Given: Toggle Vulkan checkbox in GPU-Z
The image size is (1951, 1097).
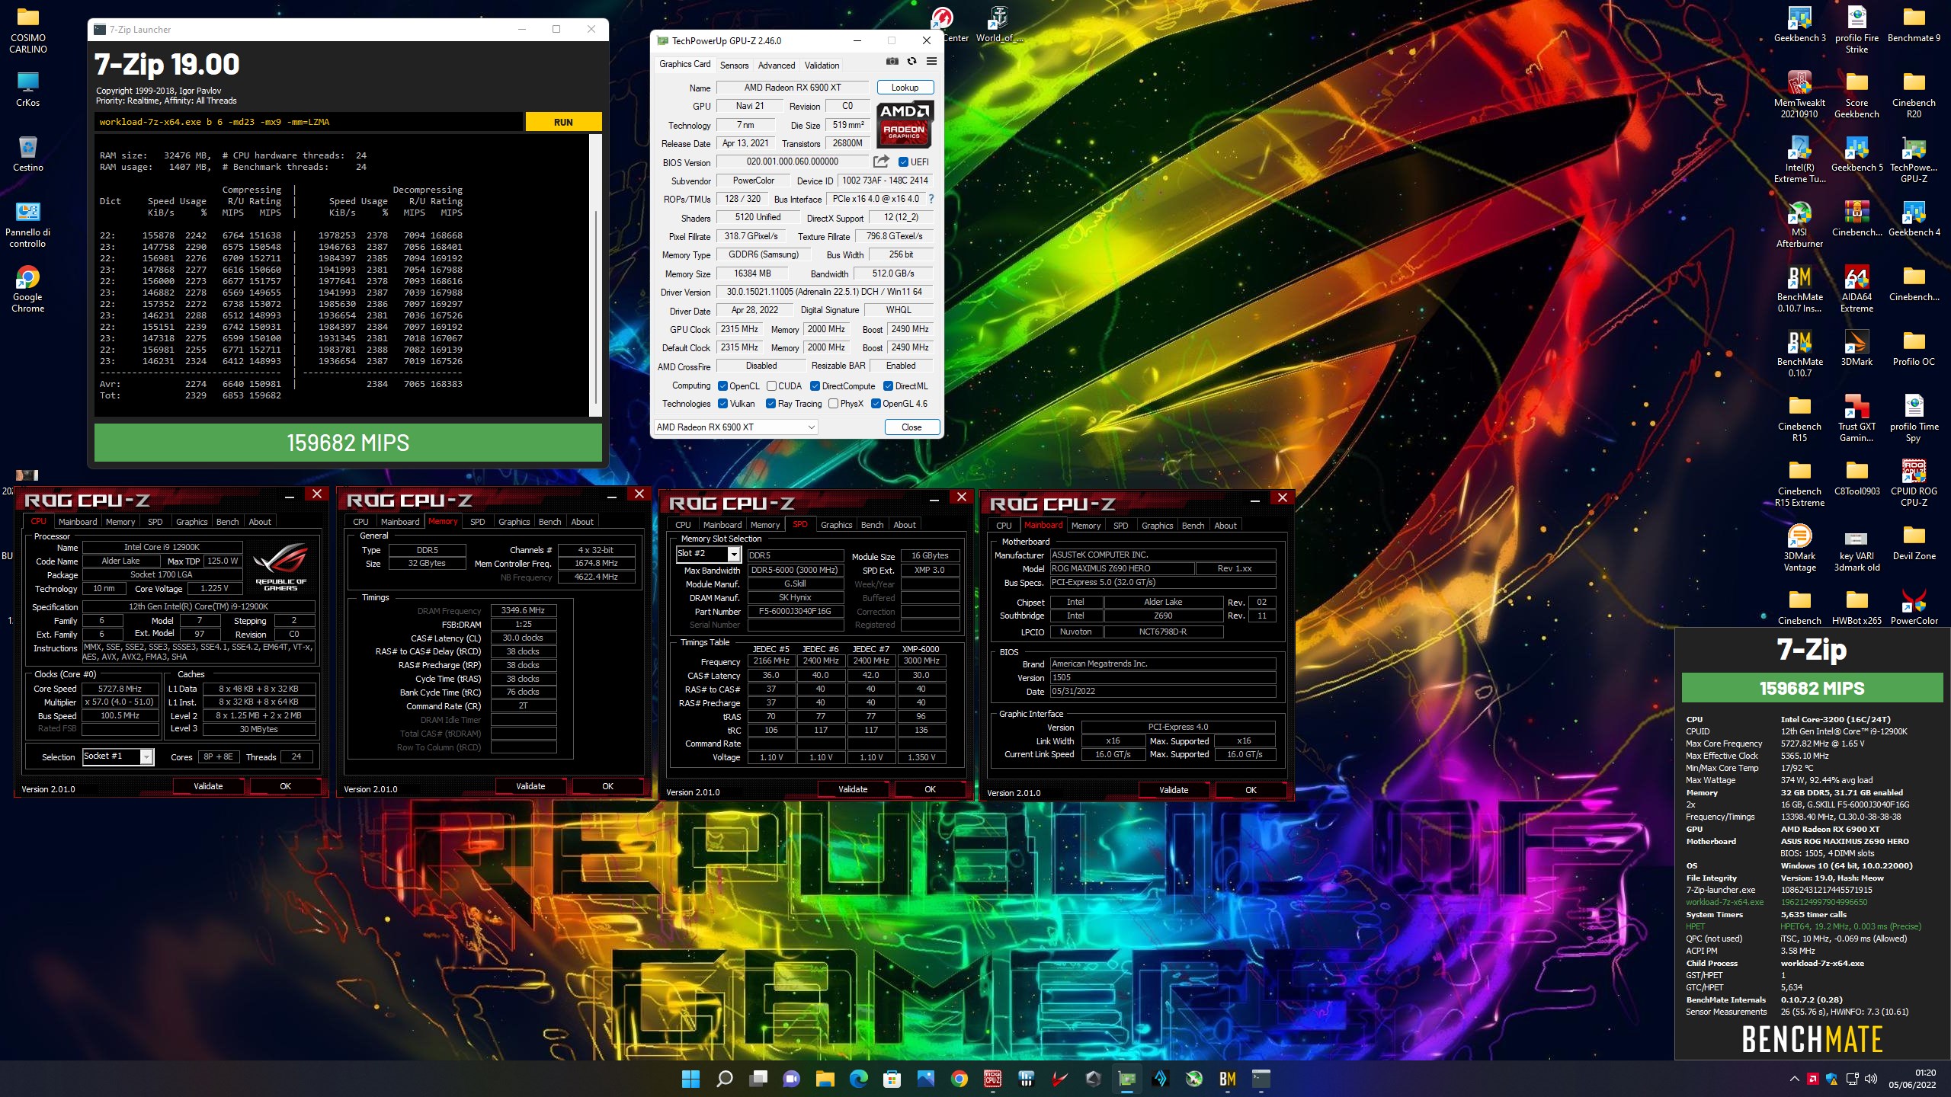Looking at the screenshot, I should (x=722, y=404).
